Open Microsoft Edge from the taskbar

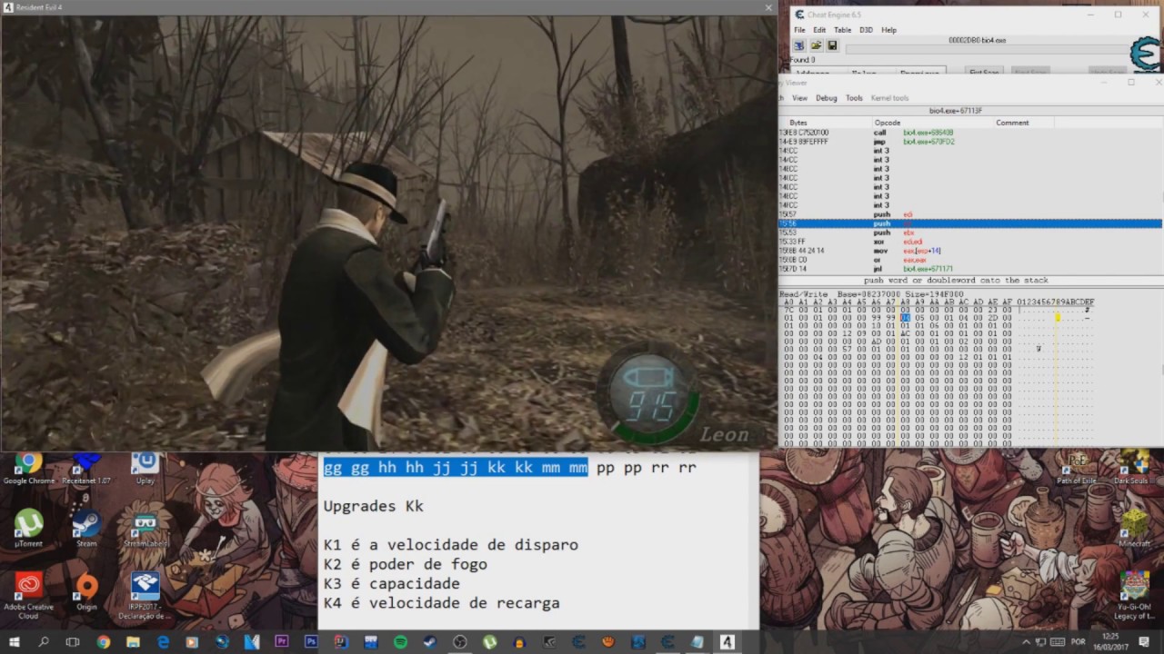click(x=163, y=641)
